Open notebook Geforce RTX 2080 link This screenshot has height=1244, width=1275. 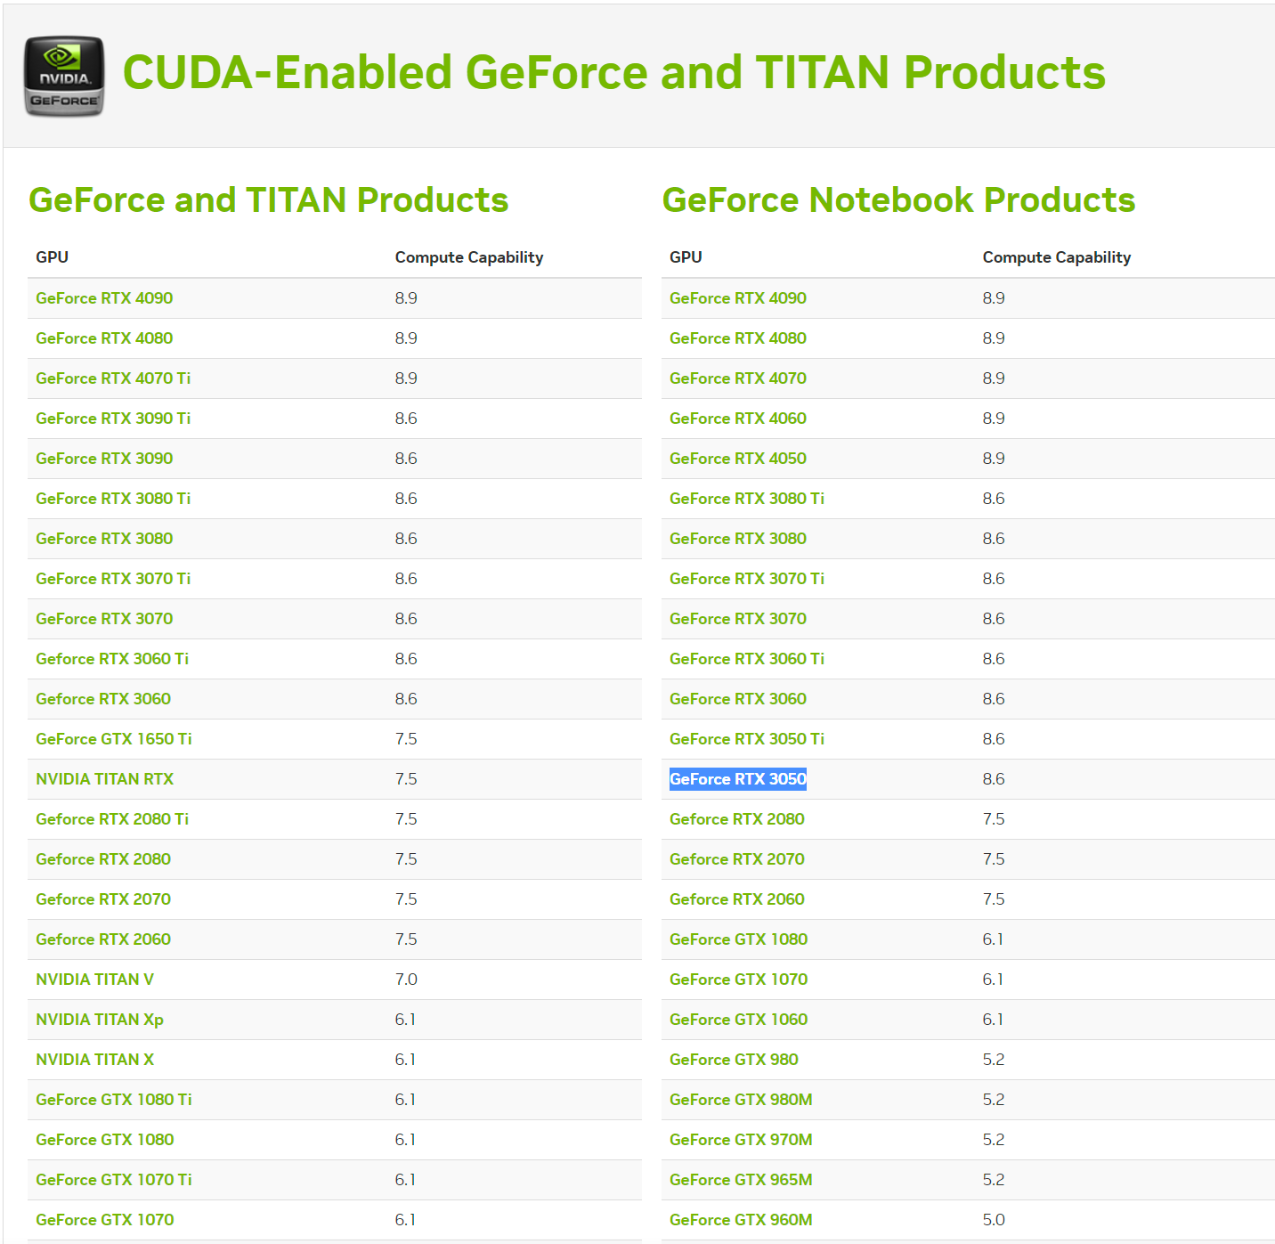click(737, 819)
